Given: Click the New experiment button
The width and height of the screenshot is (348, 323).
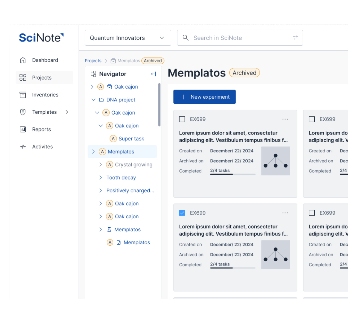Looking at the screenshot, I should pos(204,97).
